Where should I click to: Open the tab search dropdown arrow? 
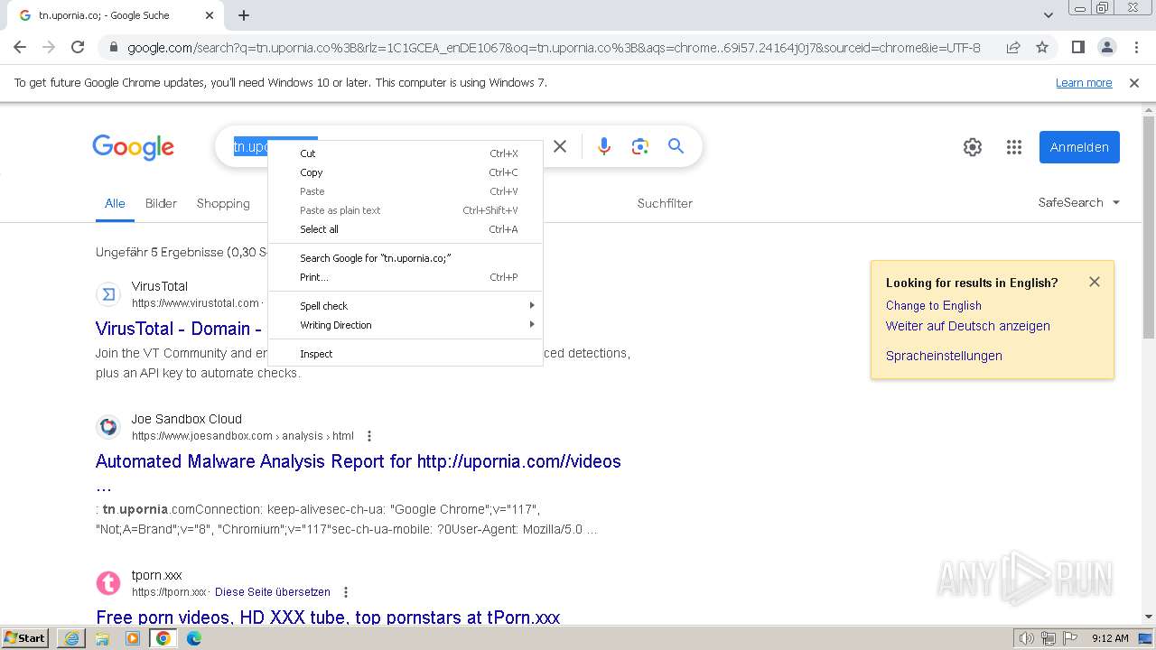[1049, 15]
